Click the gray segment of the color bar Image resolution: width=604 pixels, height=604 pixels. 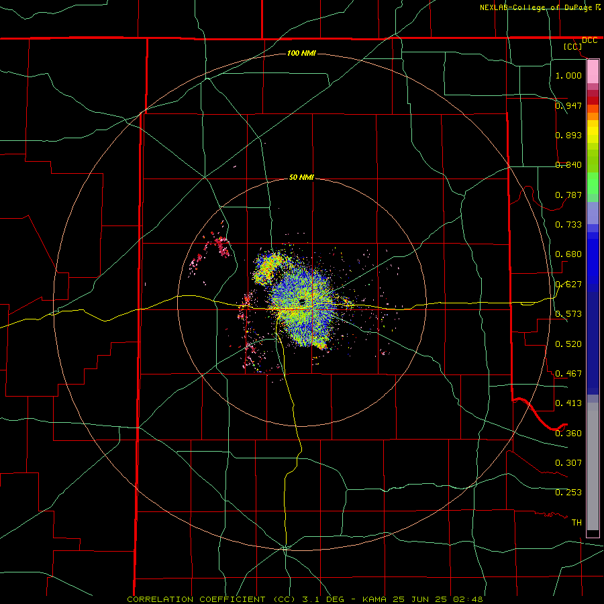click(x=593, y=466)
